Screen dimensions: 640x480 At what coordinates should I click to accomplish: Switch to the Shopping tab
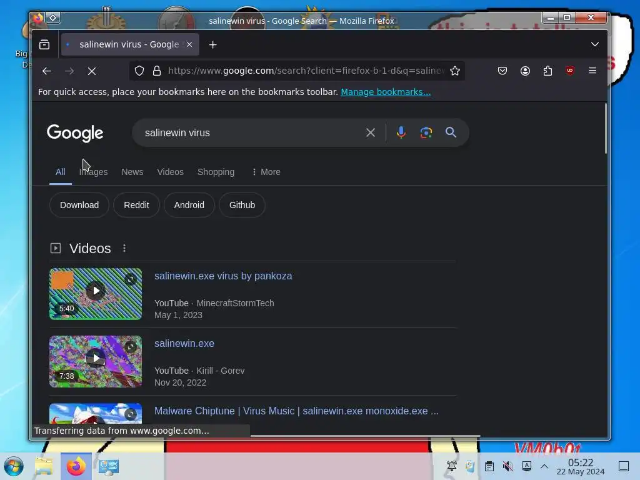click(x=216, y=172)
